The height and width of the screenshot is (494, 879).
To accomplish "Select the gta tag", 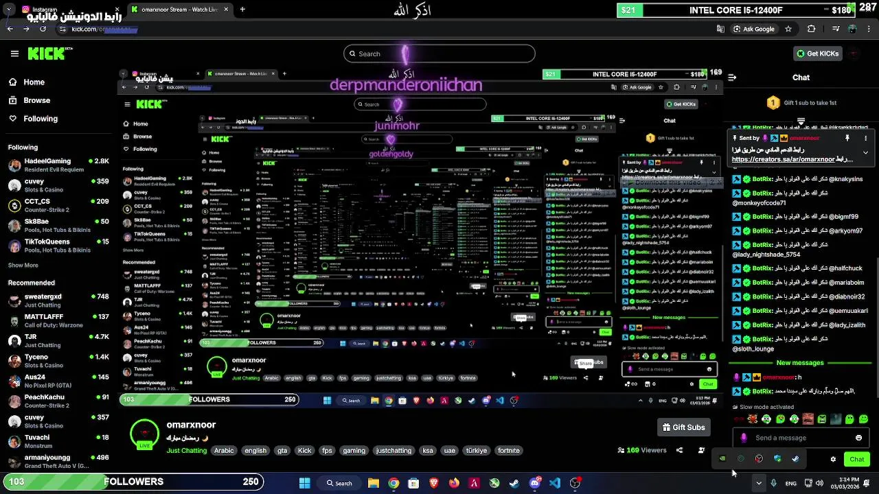I will pos(282,451).
